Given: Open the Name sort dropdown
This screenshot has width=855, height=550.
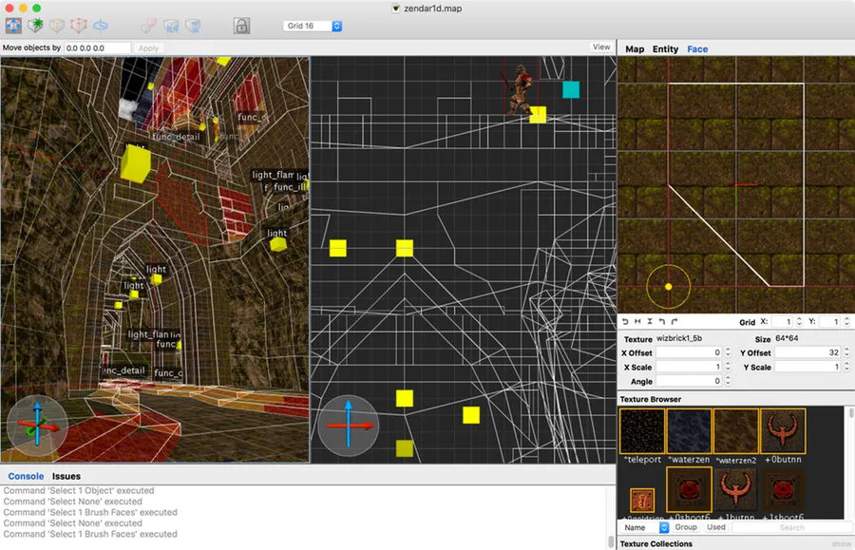Looking at the screenshot, I should tap(645, 527).
